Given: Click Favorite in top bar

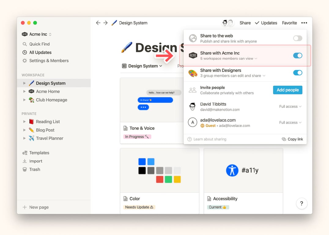Looking at the screenshot, I should [x=289, y=23].
